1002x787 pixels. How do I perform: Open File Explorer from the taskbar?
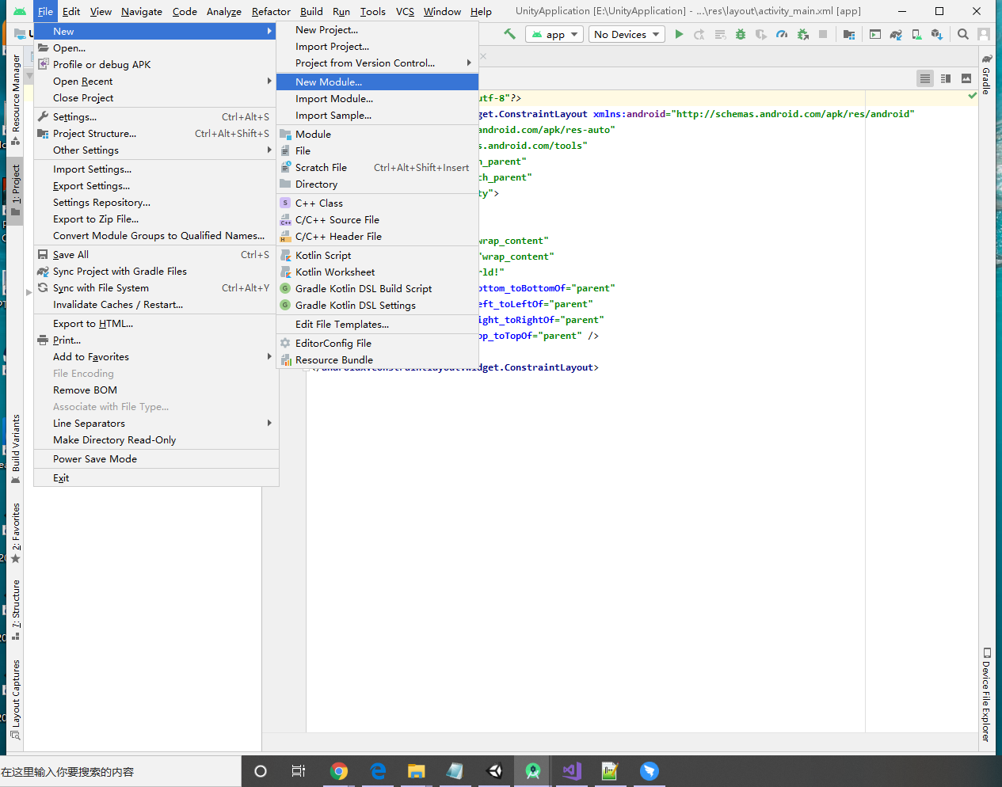click(417, 770)
